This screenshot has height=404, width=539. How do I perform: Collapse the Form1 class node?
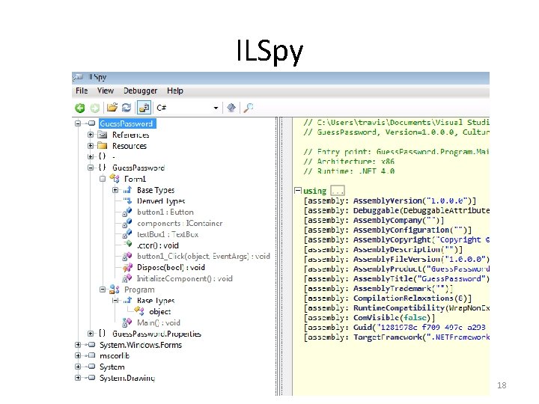click(x=103, y=179)
